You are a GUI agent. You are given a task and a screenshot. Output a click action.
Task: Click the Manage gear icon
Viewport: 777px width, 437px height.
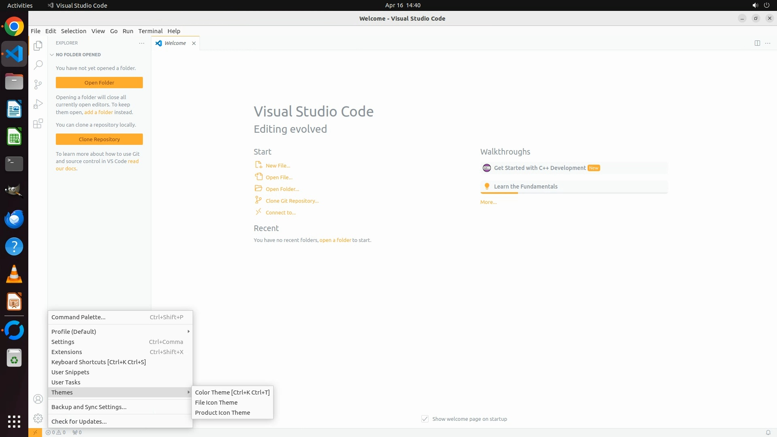pos(38,418)
